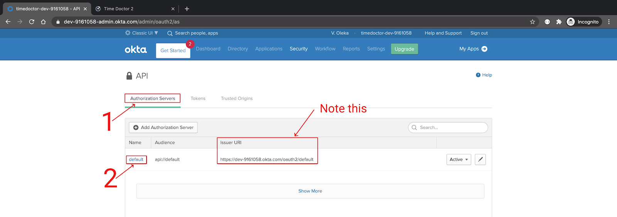The image size is (617, 217).
Task: Click the browser back arrow
Action: click(x=8, y=22)
